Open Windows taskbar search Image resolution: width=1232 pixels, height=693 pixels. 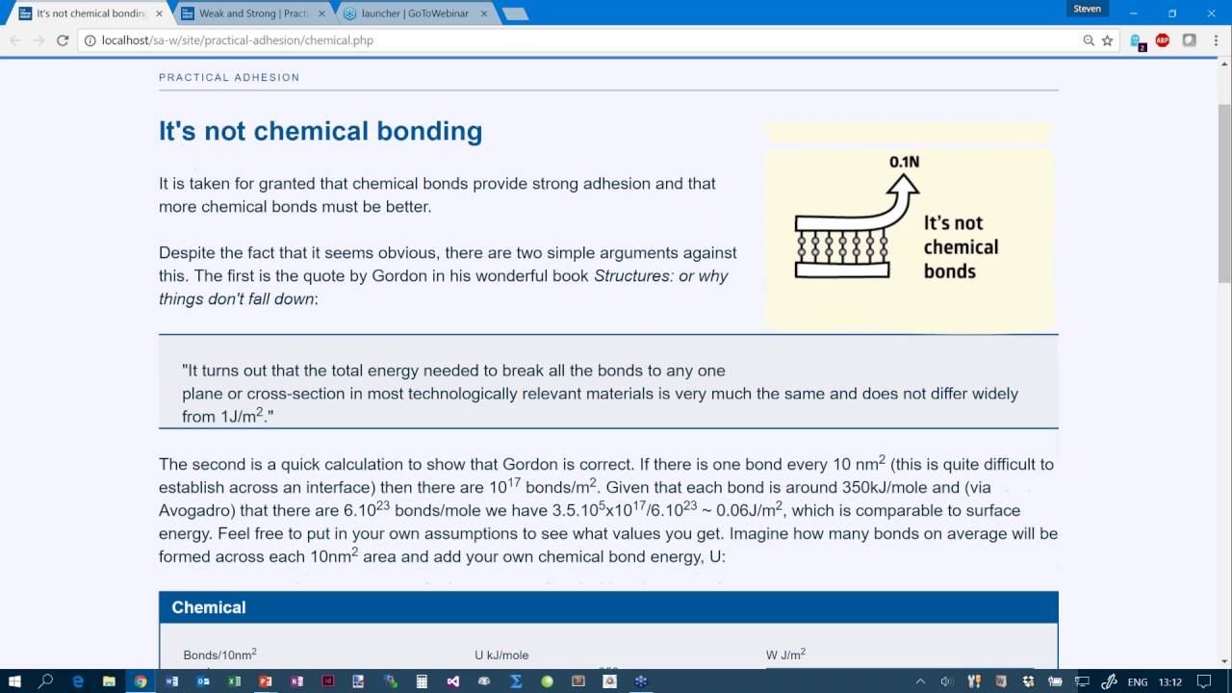45,681
